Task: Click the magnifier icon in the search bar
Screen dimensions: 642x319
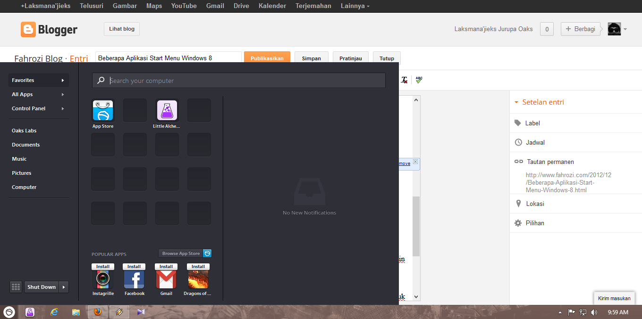Action: click(101, 81)
